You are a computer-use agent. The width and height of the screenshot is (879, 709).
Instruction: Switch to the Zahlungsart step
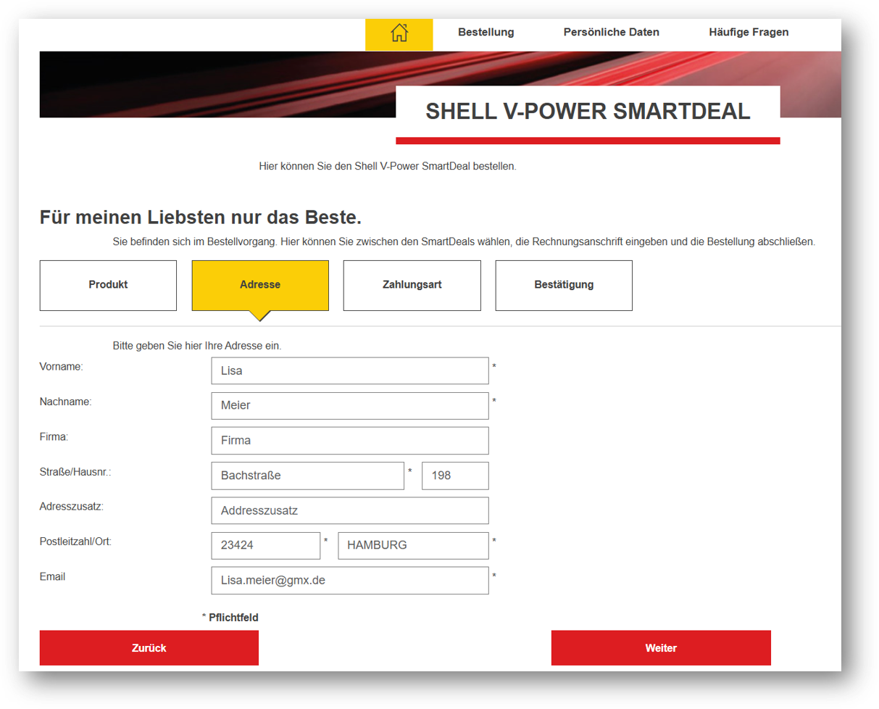point(412,285)
